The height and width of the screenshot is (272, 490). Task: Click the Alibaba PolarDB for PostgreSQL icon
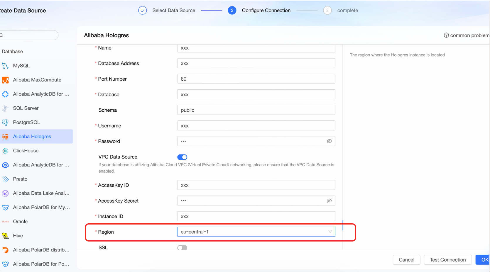5,264
